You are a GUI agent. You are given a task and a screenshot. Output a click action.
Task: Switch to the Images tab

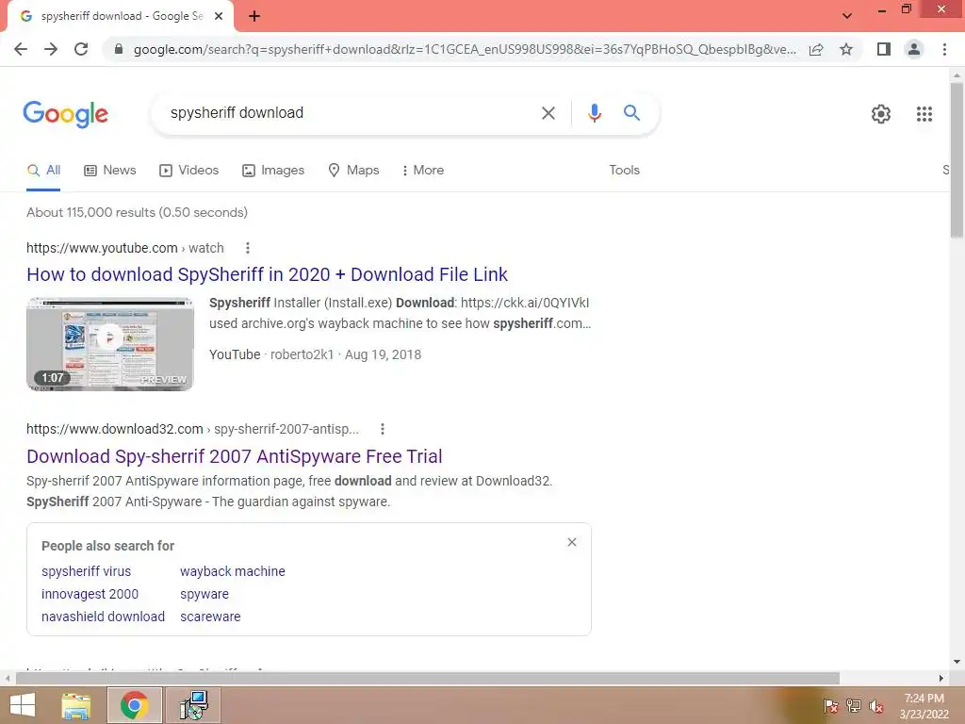point(273,170)
